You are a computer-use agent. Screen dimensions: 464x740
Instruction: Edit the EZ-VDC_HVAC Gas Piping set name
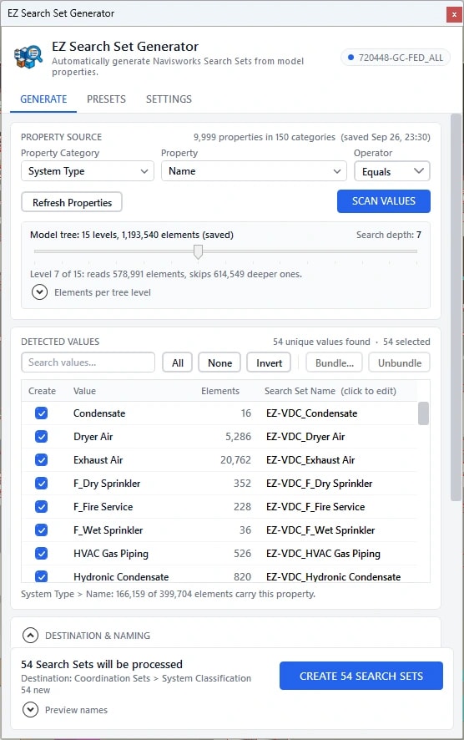(323, 554)
